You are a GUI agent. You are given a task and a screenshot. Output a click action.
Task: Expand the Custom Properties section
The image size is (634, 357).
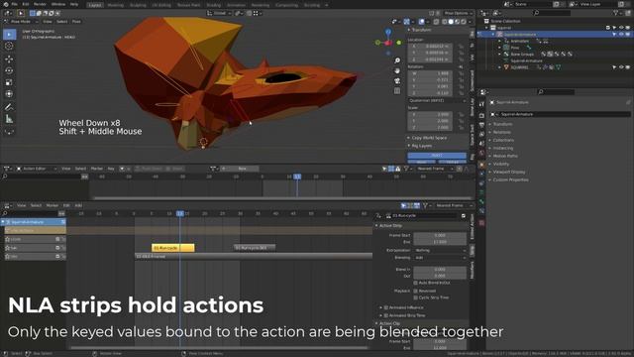tap(510, 179)
